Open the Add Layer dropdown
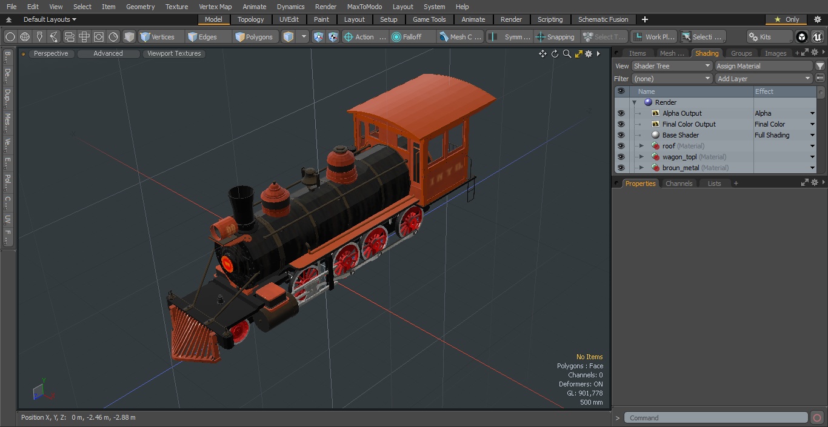Screen dimensions: 828x427 [x=763, y=78]
